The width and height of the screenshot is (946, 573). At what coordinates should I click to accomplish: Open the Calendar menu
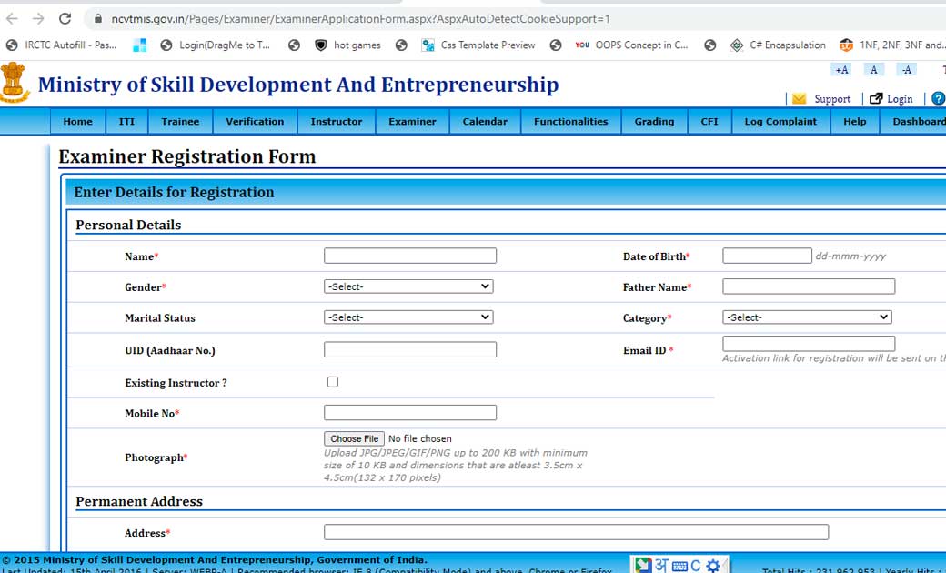[x=485, y=121]
